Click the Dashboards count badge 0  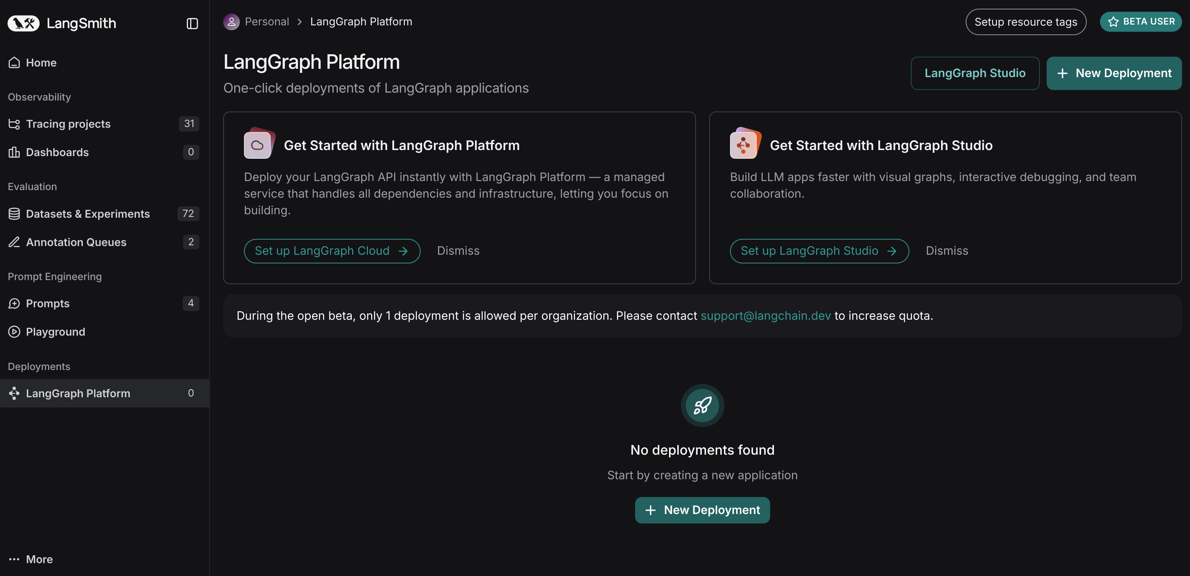(x=191, y=152)
